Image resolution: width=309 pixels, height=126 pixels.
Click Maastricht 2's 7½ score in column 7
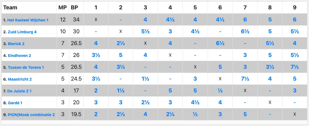[245, 79]
